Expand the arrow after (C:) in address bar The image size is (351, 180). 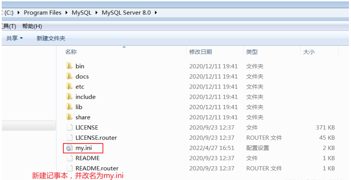(19, 13)
